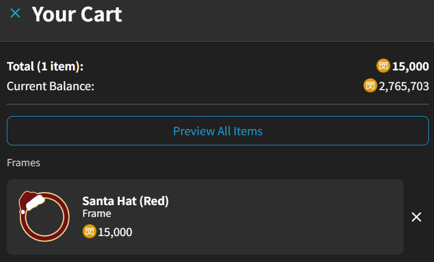Click the divider line under Current Balance

[218, 104]
